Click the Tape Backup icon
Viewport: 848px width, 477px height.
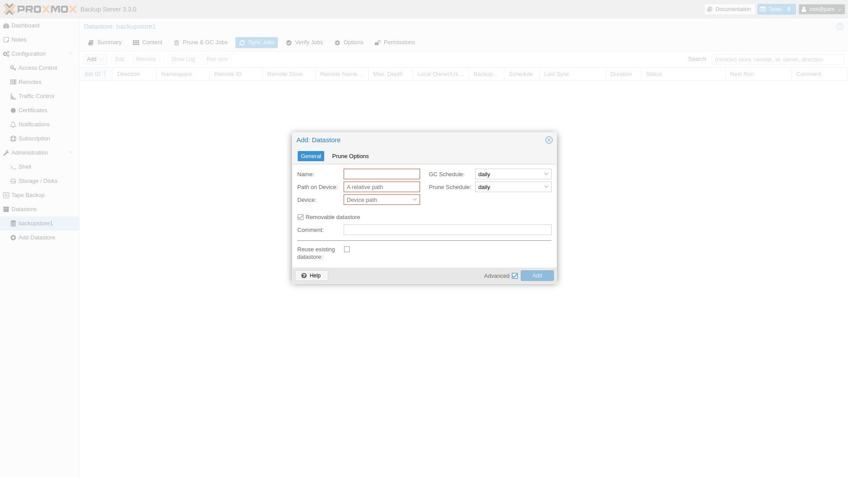[x=6, y=195]
